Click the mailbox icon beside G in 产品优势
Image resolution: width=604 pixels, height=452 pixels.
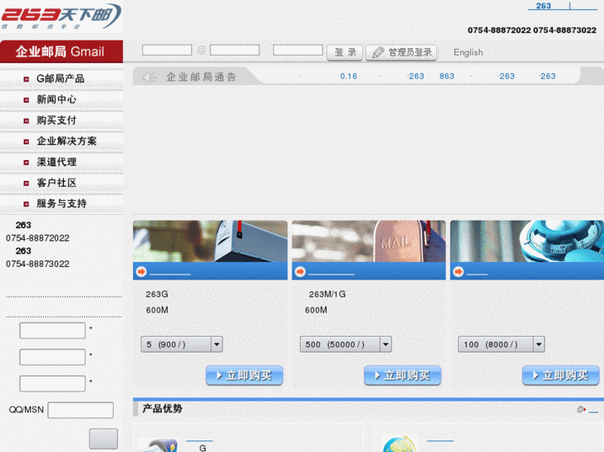158,445
